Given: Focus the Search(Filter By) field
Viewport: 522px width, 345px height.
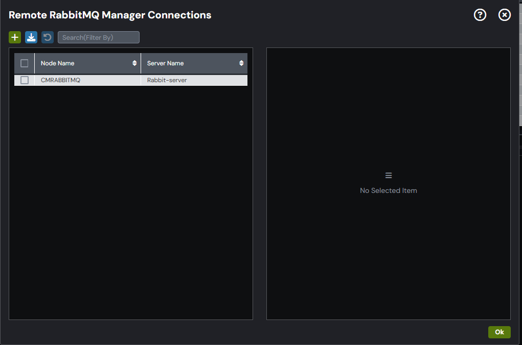Looking at the screenshot, I should coord(99,37).
